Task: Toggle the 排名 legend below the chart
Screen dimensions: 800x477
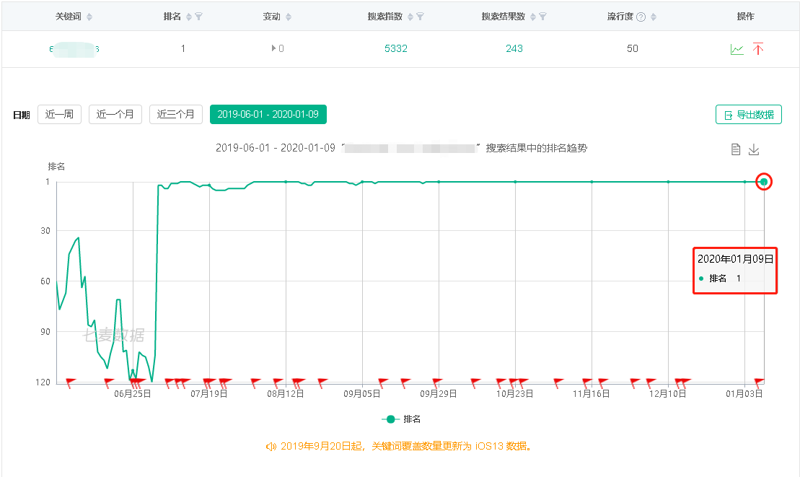Action: click(399, 419)
